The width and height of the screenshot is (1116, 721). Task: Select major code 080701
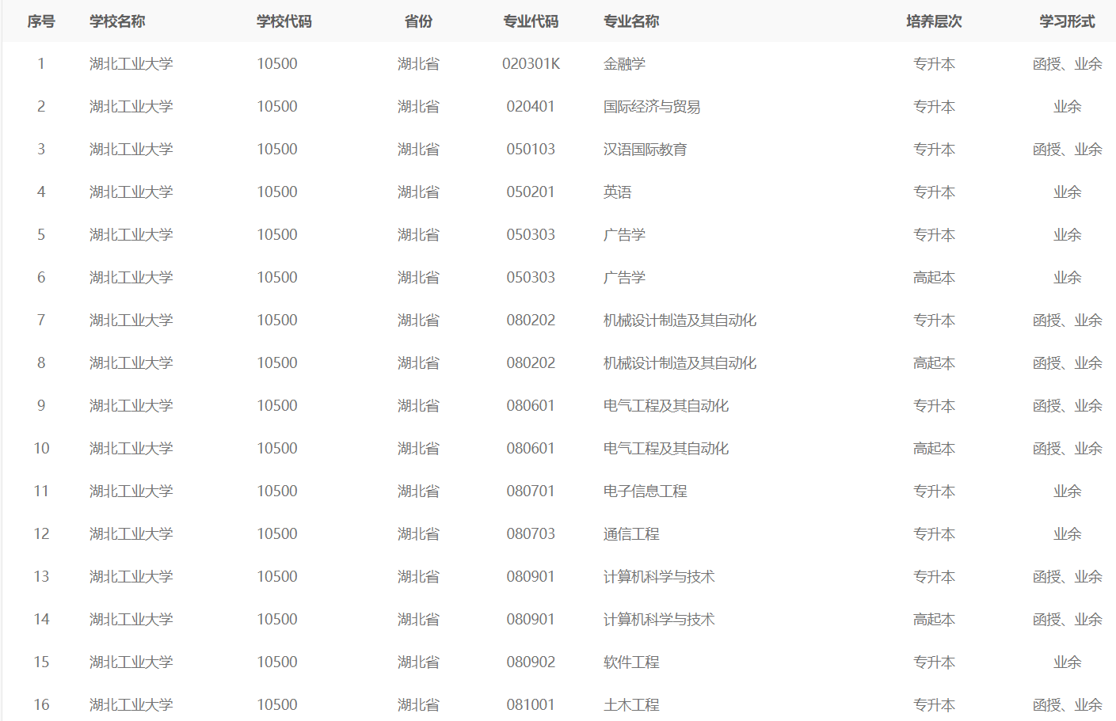(531, 491)
